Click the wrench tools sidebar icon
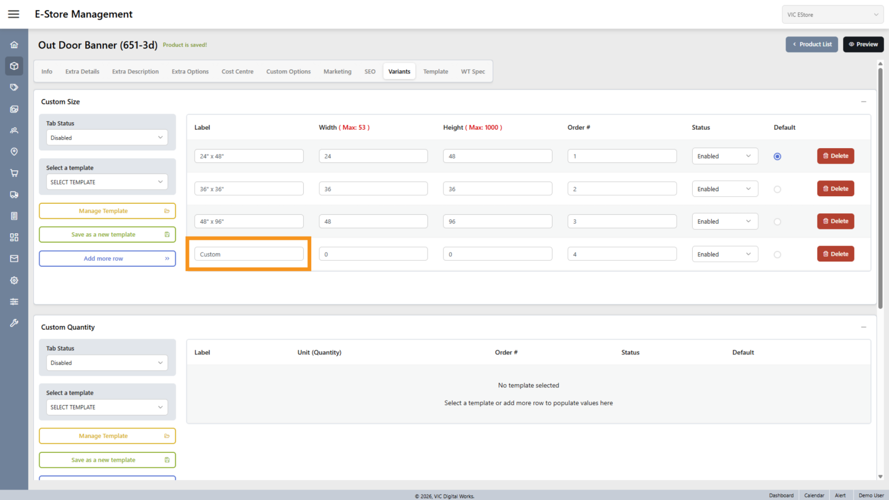This screenshot has height=500, width=889. coord(14,323)
